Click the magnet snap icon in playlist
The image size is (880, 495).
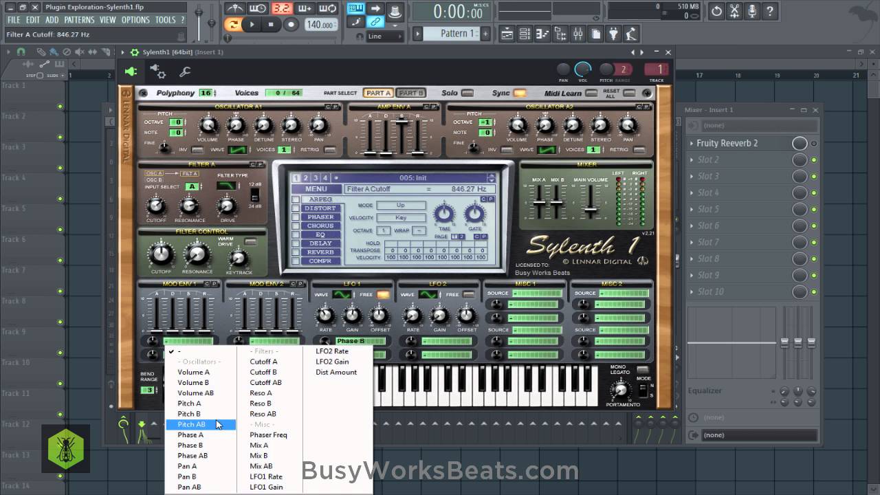[x=21, y=52]
